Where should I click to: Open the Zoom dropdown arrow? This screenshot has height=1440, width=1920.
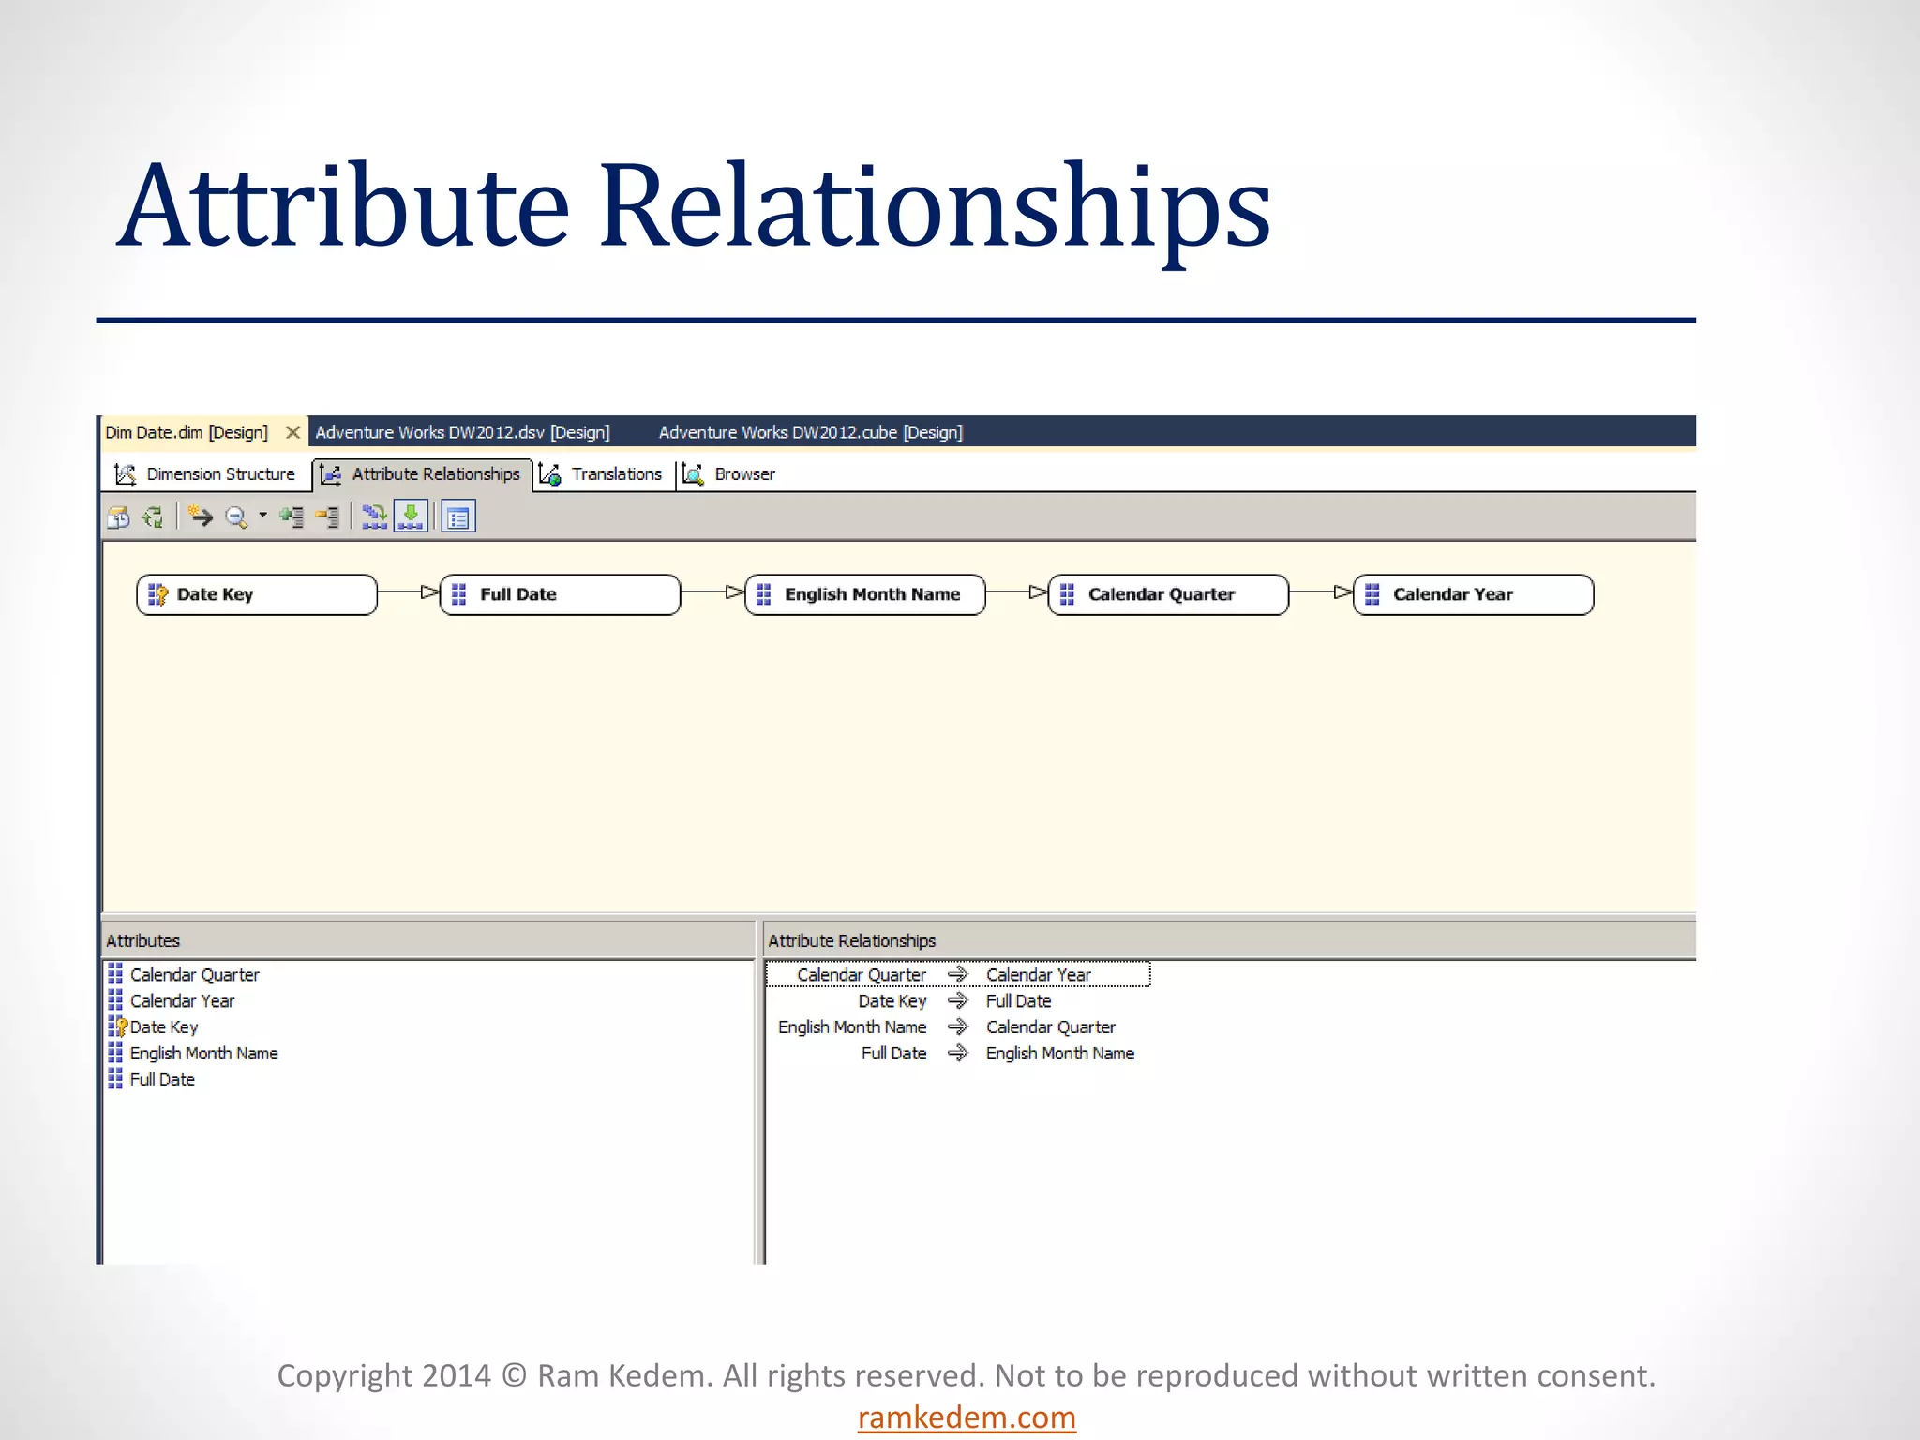pyautogui.click(x=262, y=515)
